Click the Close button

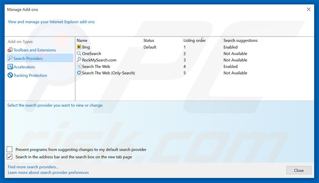pyautogui.click(x=299, y=170)
